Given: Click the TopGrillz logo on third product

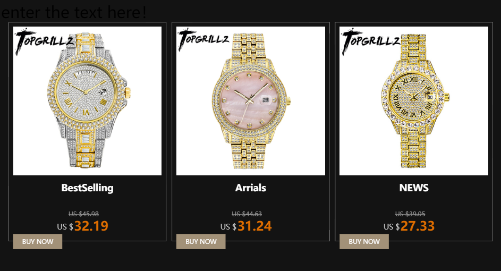Looking at the screenshot, I should 371,41.
